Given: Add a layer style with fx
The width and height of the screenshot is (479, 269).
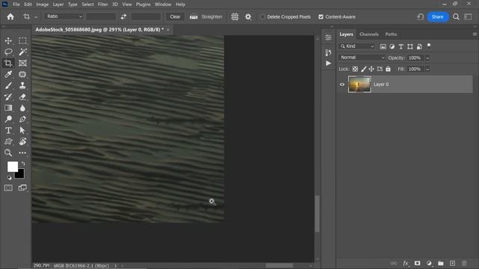Looking at the screenshot, I should [406, 263].
